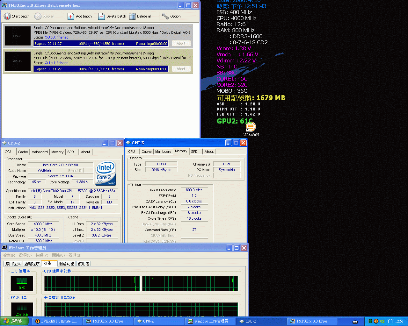
Task: Click the left CPU-Z window title icon
Action: [4, 143]
